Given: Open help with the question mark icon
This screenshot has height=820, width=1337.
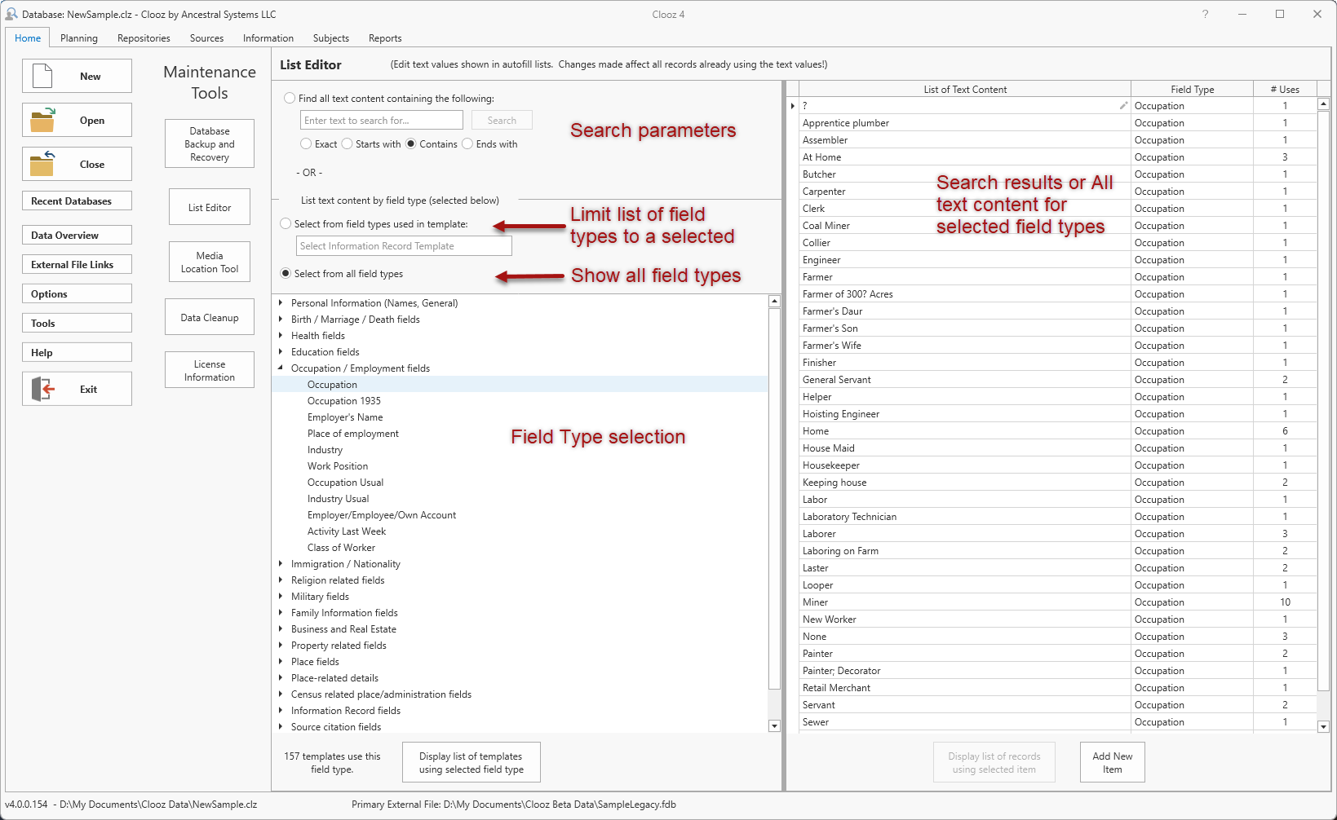Looking at the screenshot, I should tap(1205, 14).
